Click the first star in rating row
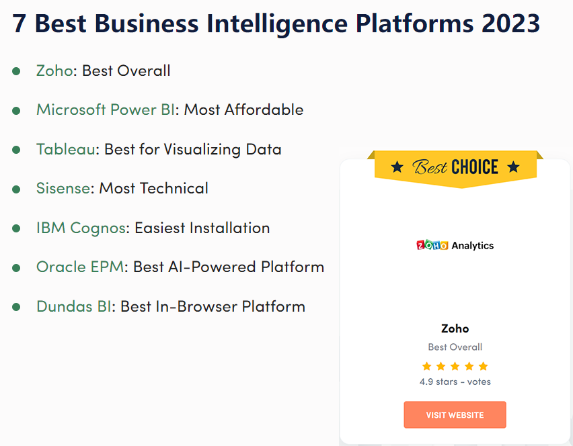Image resolution: width=573 pixels, height=446 pixels. click(x=426, y=365)
